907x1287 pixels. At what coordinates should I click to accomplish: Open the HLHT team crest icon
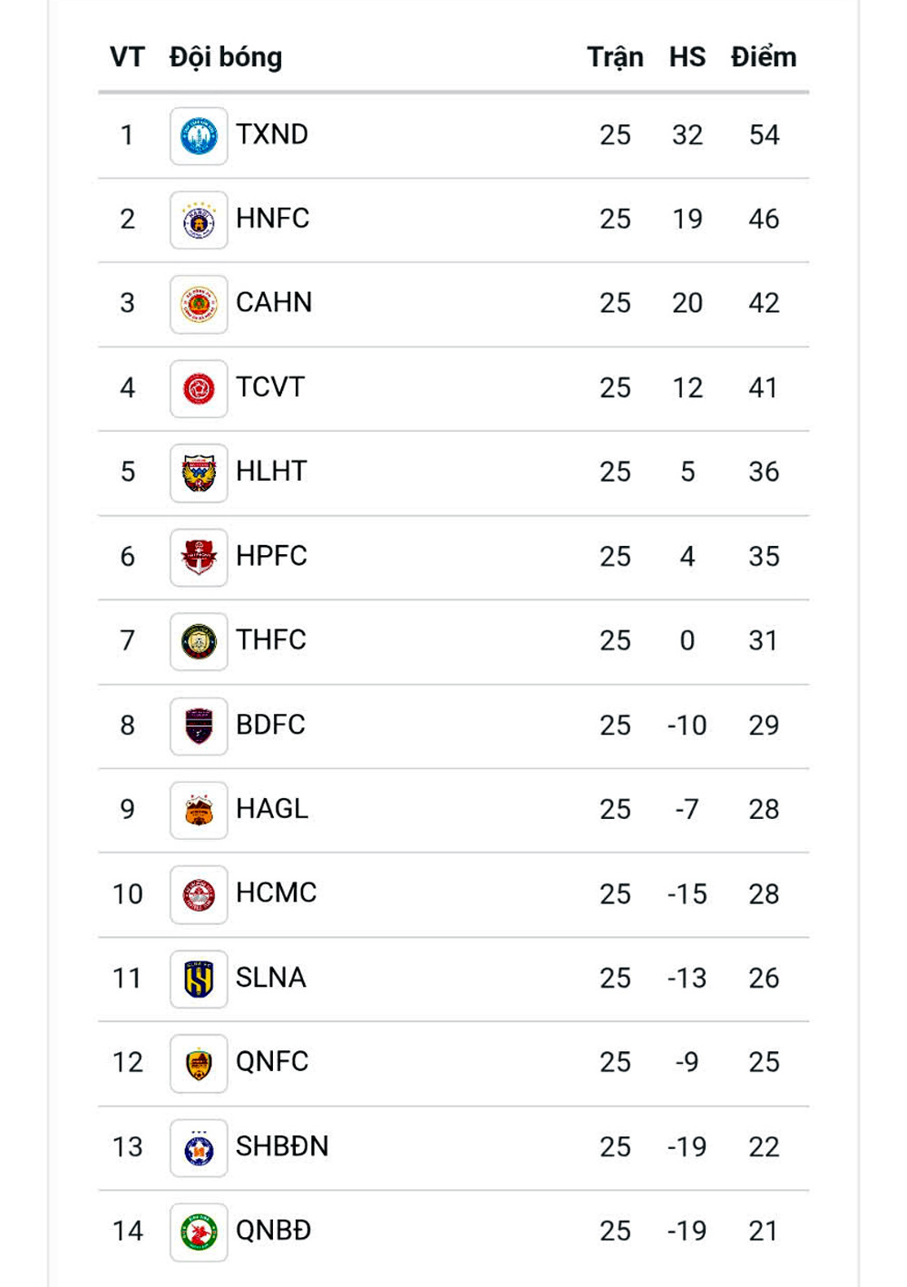[x=199, y=473]
